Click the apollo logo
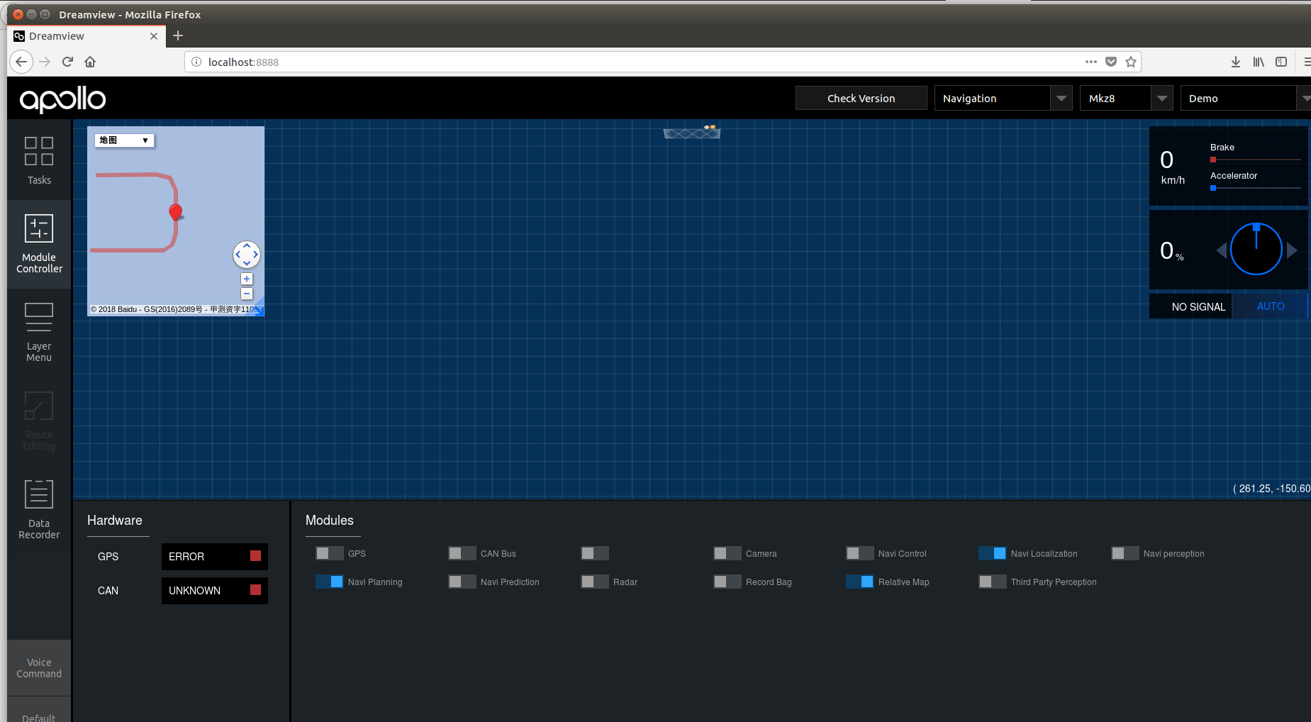 (x=62, y=99)
